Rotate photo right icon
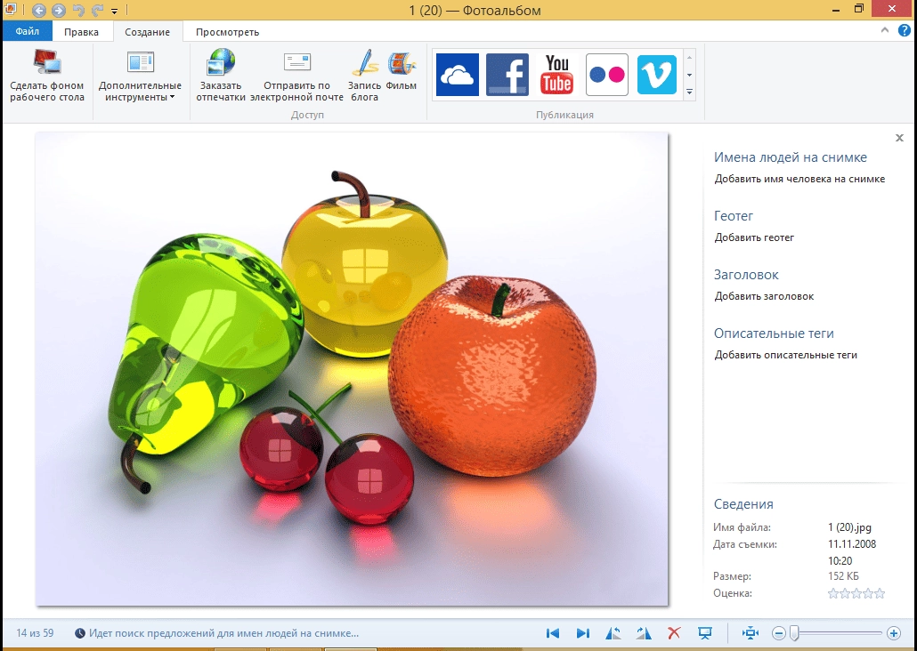Image resolution: width=917 pixels, height=651 pixels. click(x=644, y=633)
